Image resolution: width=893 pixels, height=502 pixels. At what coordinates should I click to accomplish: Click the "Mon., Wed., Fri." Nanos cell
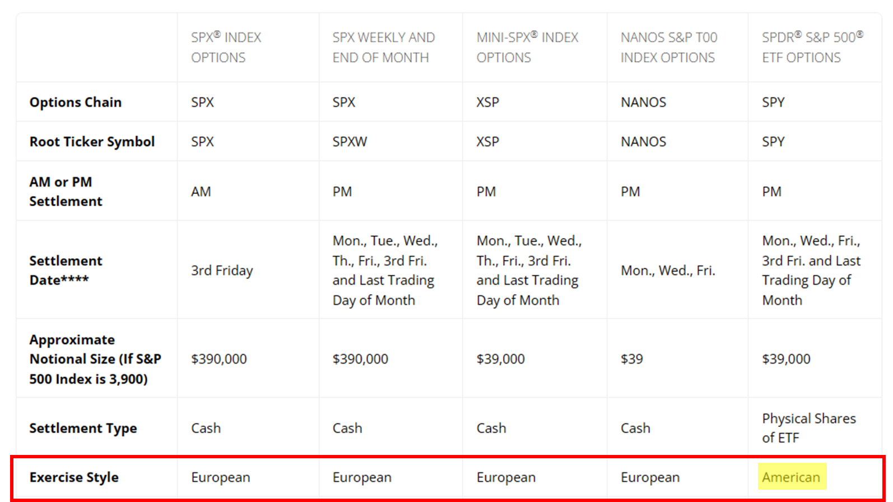[x=668, y=271]
